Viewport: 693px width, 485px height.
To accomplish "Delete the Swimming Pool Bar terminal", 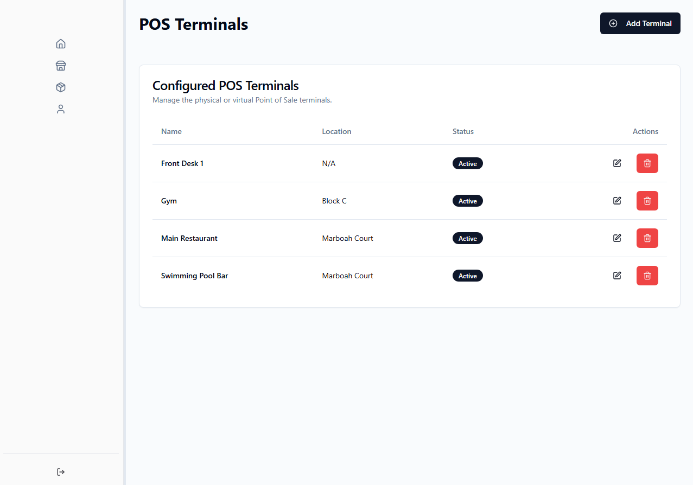I will pyautogui.click(x=647, y=275).
